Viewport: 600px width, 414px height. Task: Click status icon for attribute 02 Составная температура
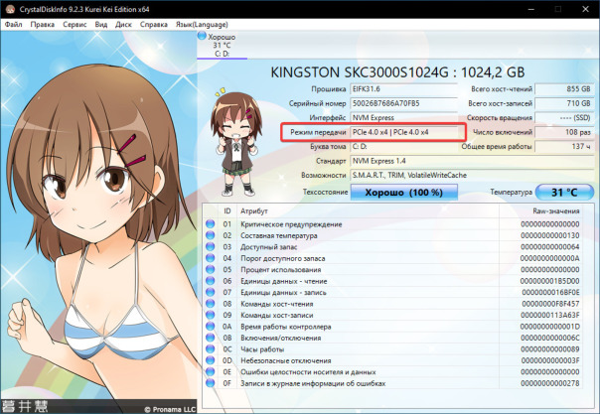click(210, 236)
